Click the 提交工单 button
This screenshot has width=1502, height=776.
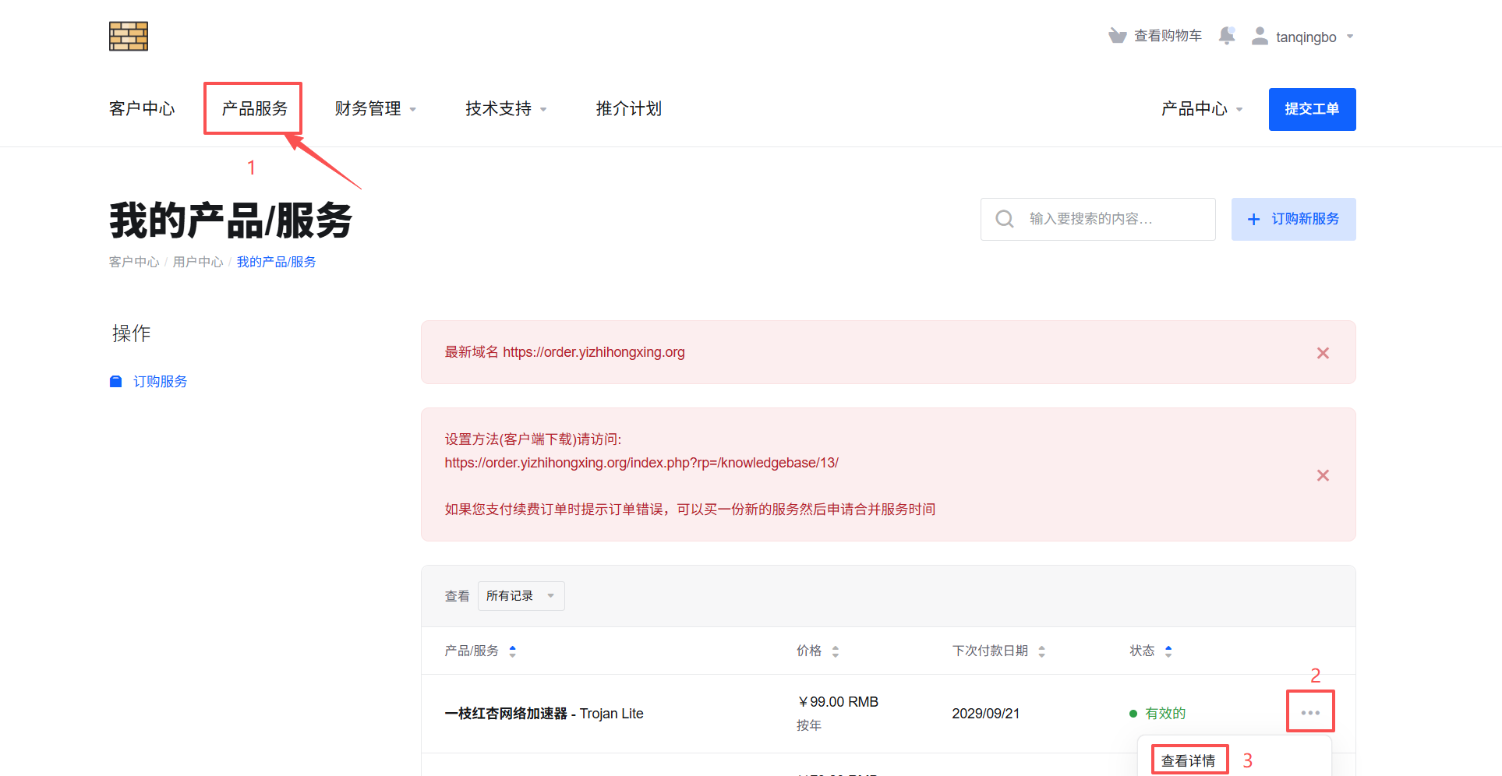1312,109
